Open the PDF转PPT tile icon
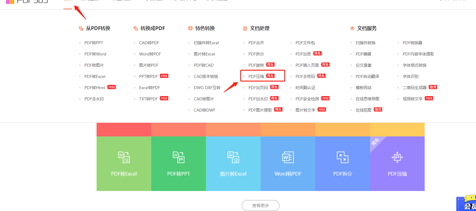This screenshot has height=211, width=476. click(179, 157)
